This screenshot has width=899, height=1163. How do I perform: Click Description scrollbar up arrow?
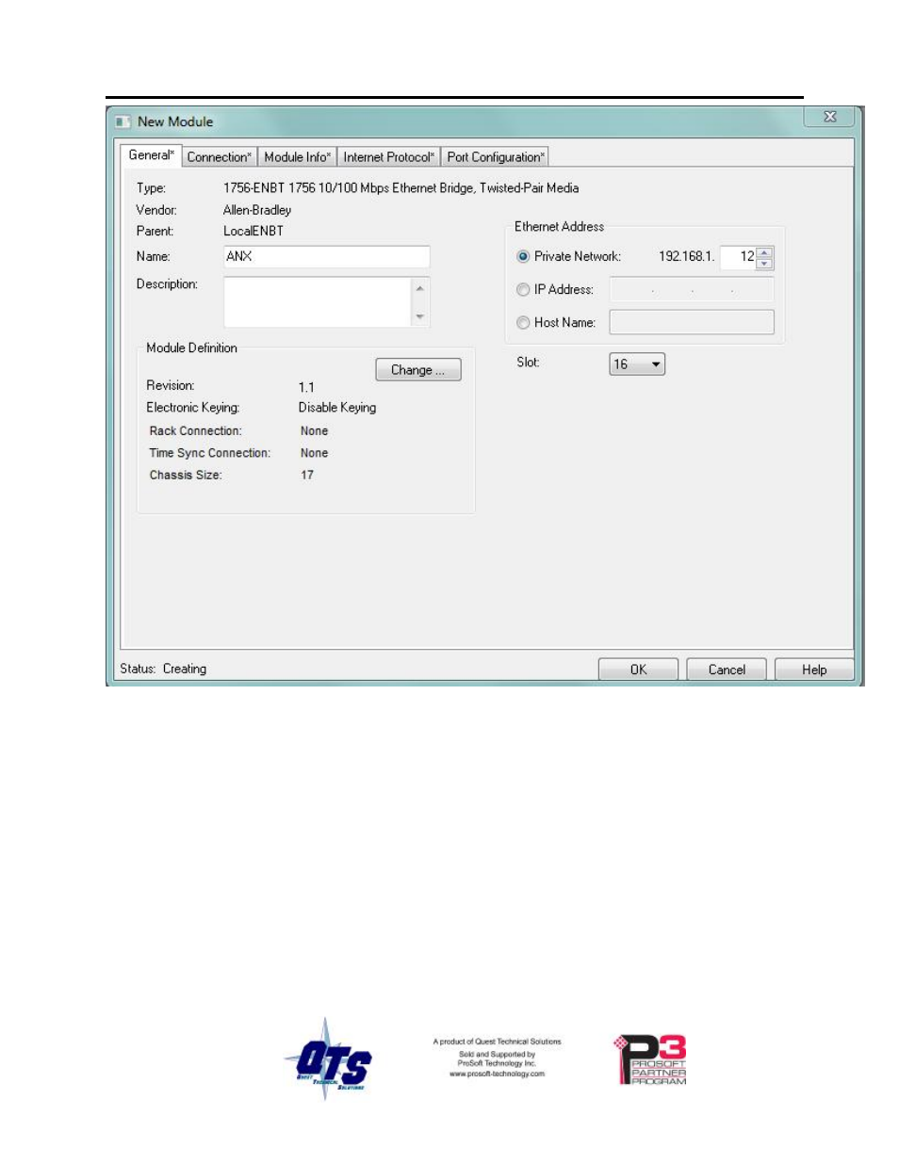point(420,288)
